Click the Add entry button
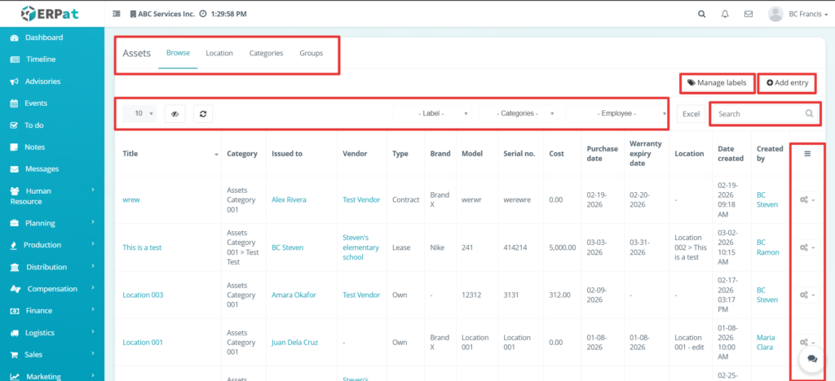The width and height of the screenshot is (835, 381). (x=787, y=83)
